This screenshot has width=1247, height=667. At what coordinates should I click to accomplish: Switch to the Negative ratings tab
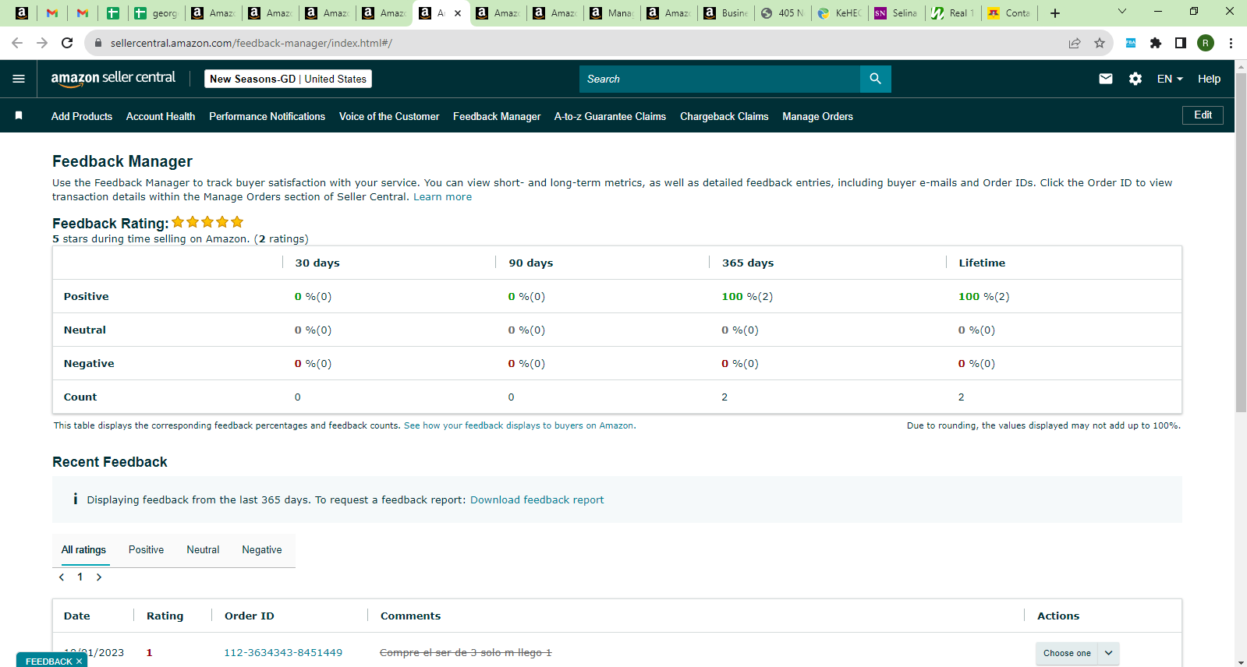[262, 550]
